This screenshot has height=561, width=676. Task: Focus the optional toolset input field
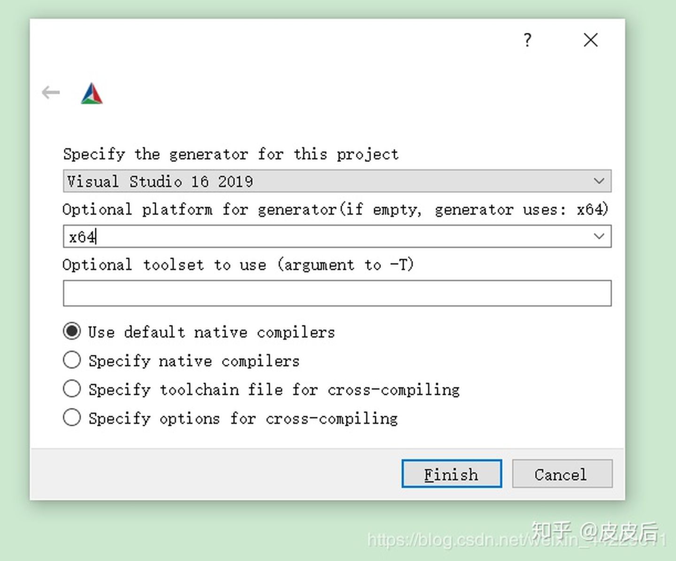337,293
